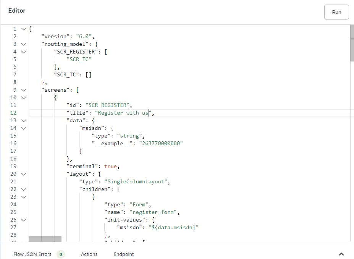
Task: Click the horizontal scrollbar thumb of the editor
Action: point(45,239)
